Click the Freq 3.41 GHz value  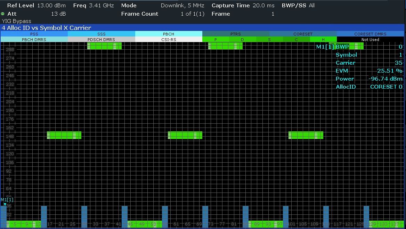(x=101, y=6)
